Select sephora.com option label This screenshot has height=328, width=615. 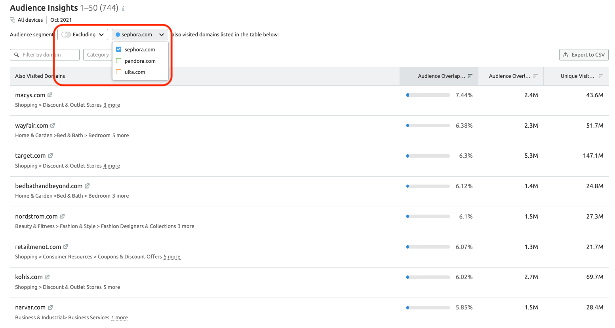[140, 49]
